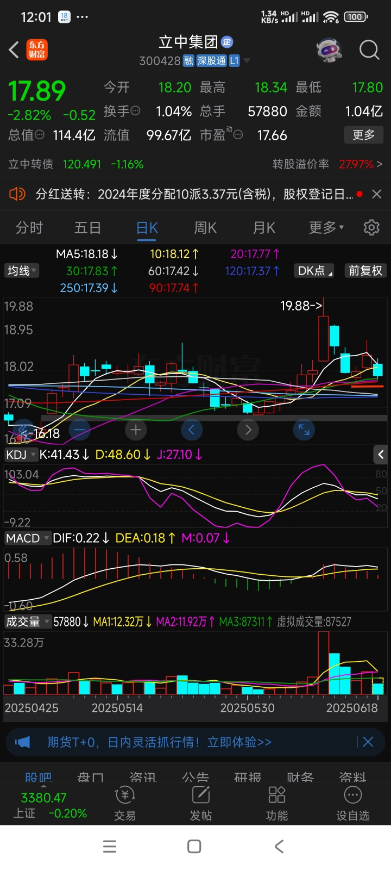Open the 东方财富 logo icon
This screenshot has width=391, height=870.
37,50
